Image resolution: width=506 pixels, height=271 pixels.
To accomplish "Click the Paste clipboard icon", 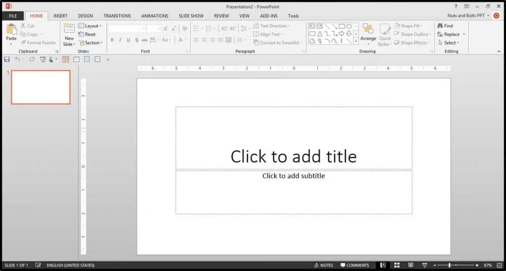I will 12,29.
